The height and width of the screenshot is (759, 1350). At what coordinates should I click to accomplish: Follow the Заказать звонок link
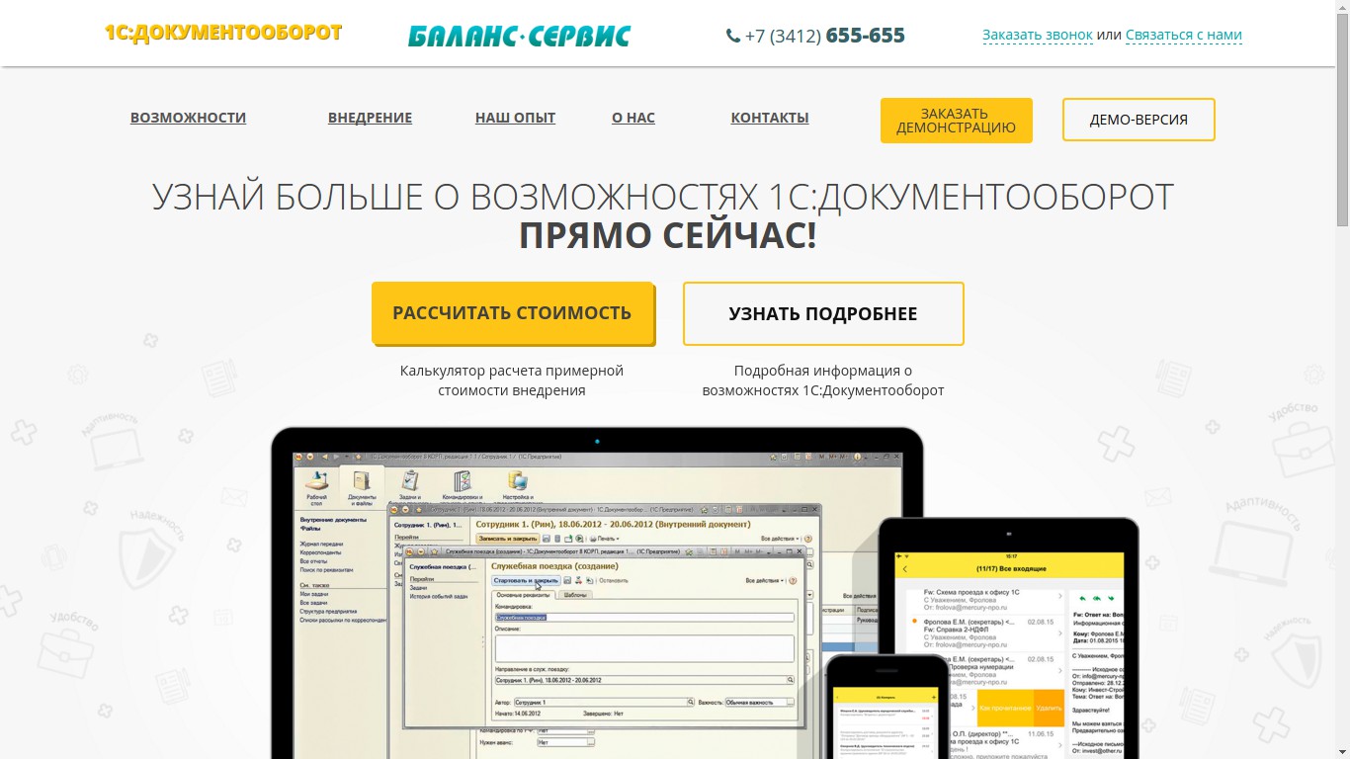[1038, 36]
